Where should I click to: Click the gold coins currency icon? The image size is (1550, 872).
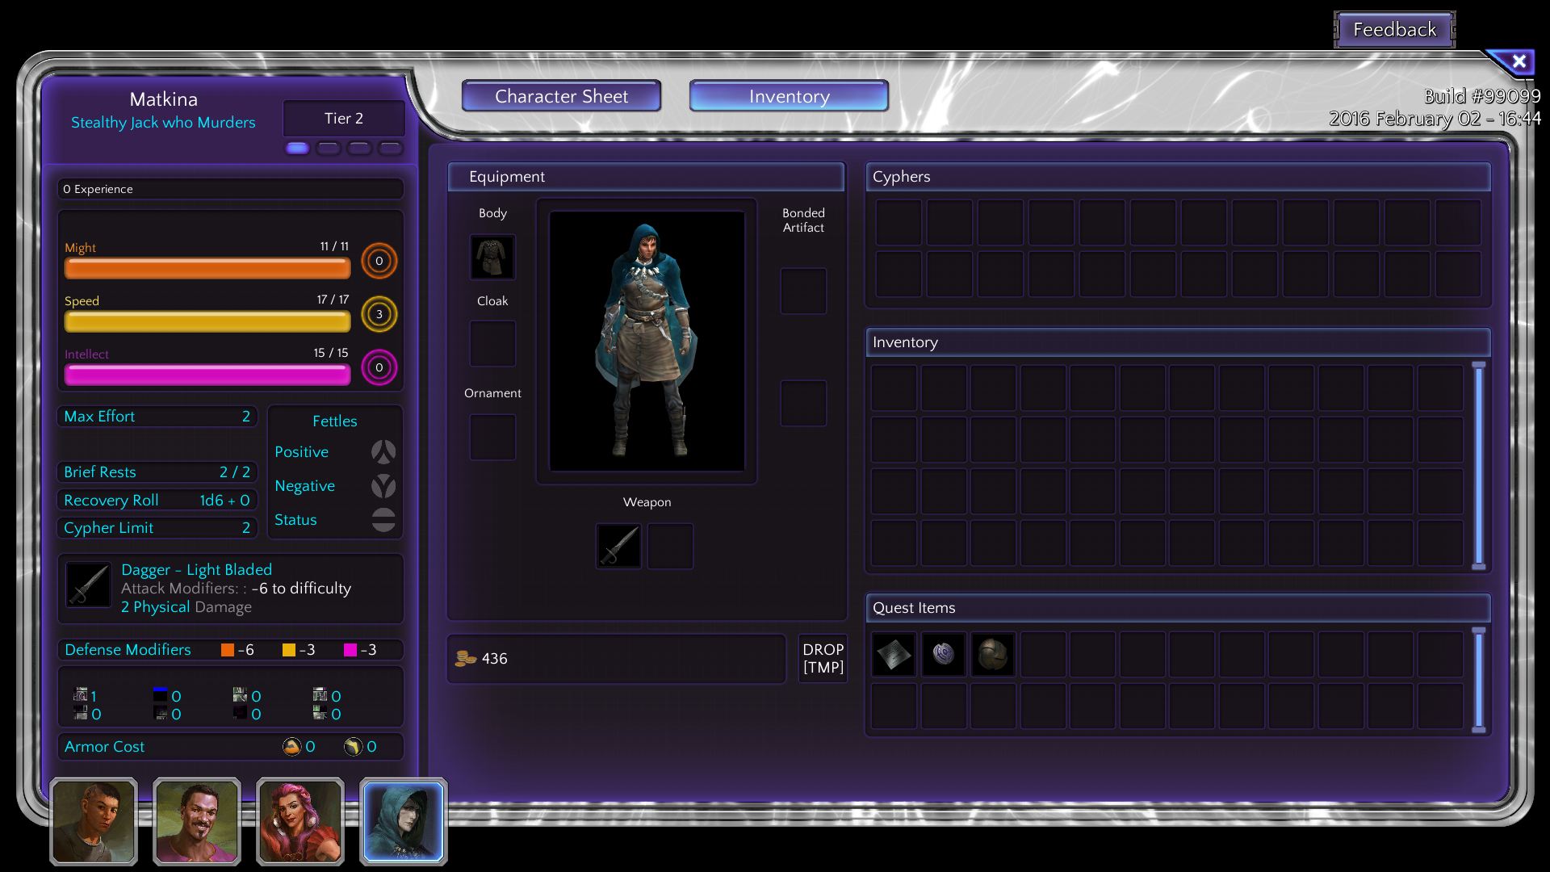[x=466, y=659]
